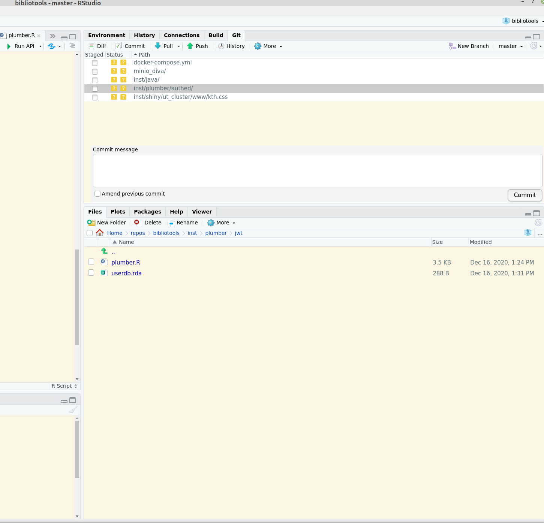Open the Git commit History view
This screenshot has width=544, height=523.
231,46
